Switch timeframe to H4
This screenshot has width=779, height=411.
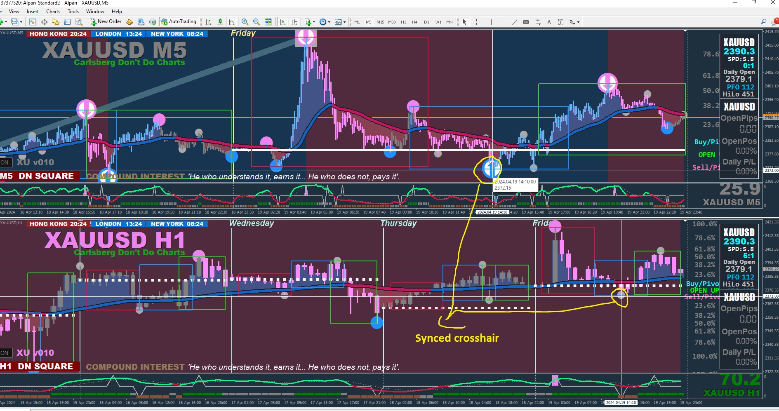coord(415,22)
